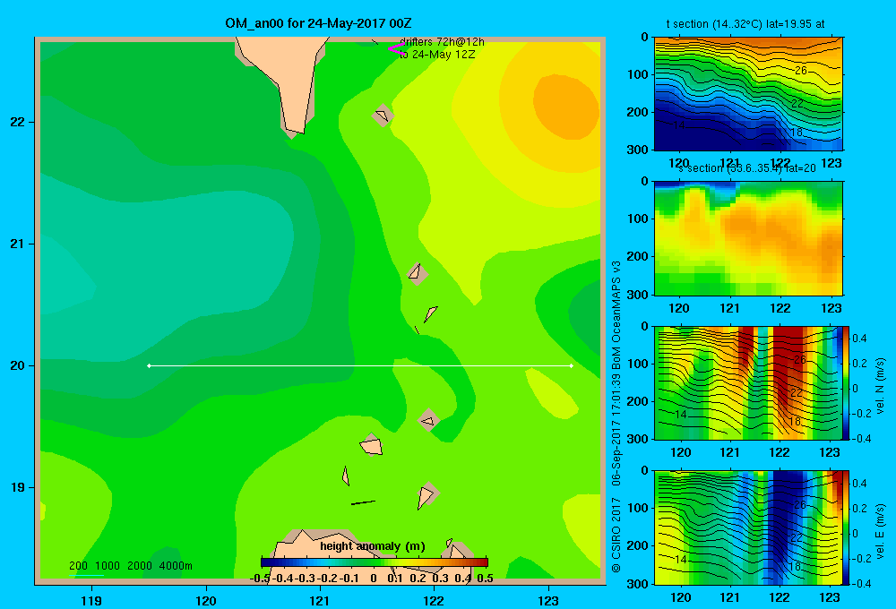Click the t section panel title
The width and height of the screenshot is (896, 609).
(745, 24)
